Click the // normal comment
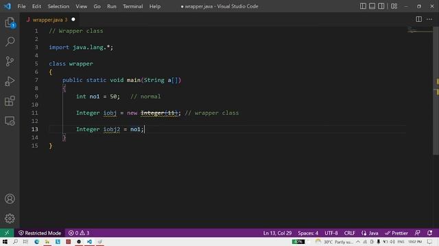The height and width of the screenshot is (246, 439). click(145, 96)
